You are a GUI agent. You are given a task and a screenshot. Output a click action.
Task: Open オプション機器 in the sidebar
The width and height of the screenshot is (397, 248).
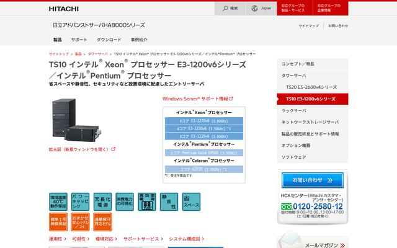(313, 146)
